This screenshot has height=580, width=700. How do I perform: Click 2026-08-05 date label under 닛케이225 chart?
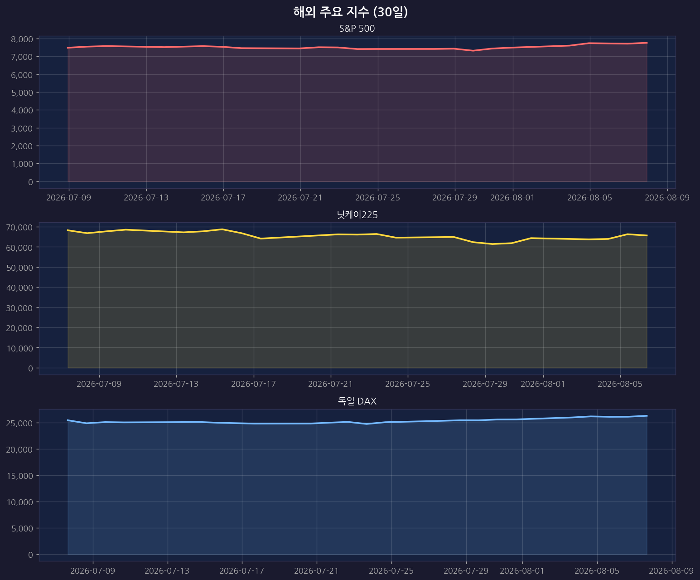pos(620,384)
